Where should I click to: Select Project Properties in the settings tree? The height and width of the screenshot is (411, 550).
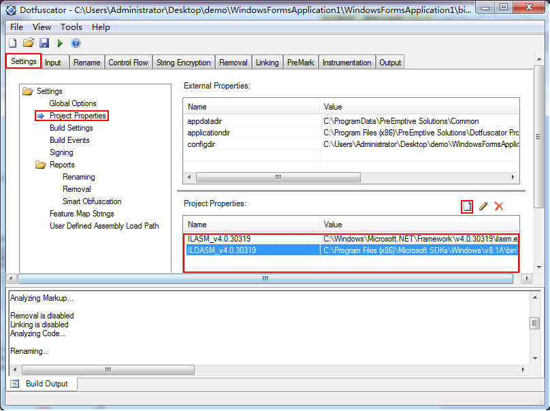coord(78,116)
